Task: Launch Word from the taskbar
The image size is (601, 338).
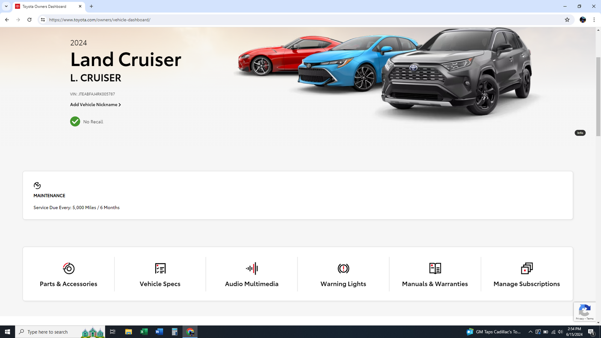Action: [x=159, y=332]
